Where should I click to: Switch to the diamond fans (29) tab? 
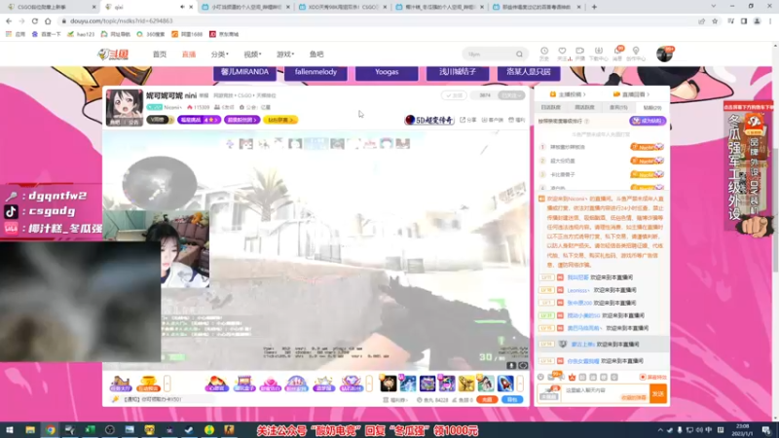[x=651, y=107]
